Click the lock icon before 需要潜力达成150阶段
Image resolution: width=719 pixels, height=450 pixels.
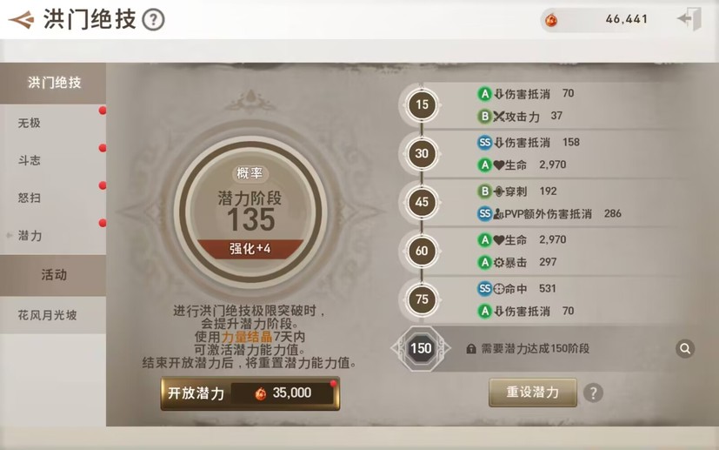click(x=471, y=349)
